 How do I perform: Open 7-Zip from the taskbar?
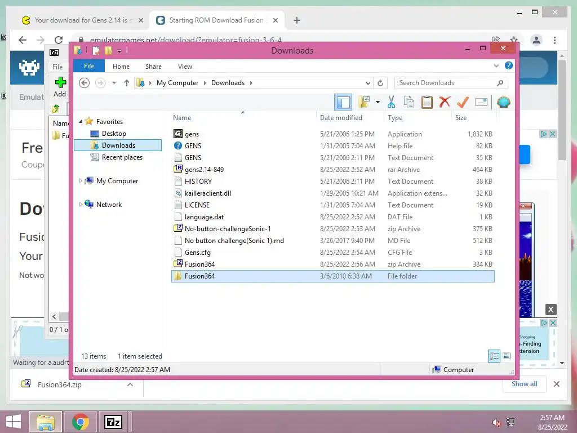pos(113,422)
